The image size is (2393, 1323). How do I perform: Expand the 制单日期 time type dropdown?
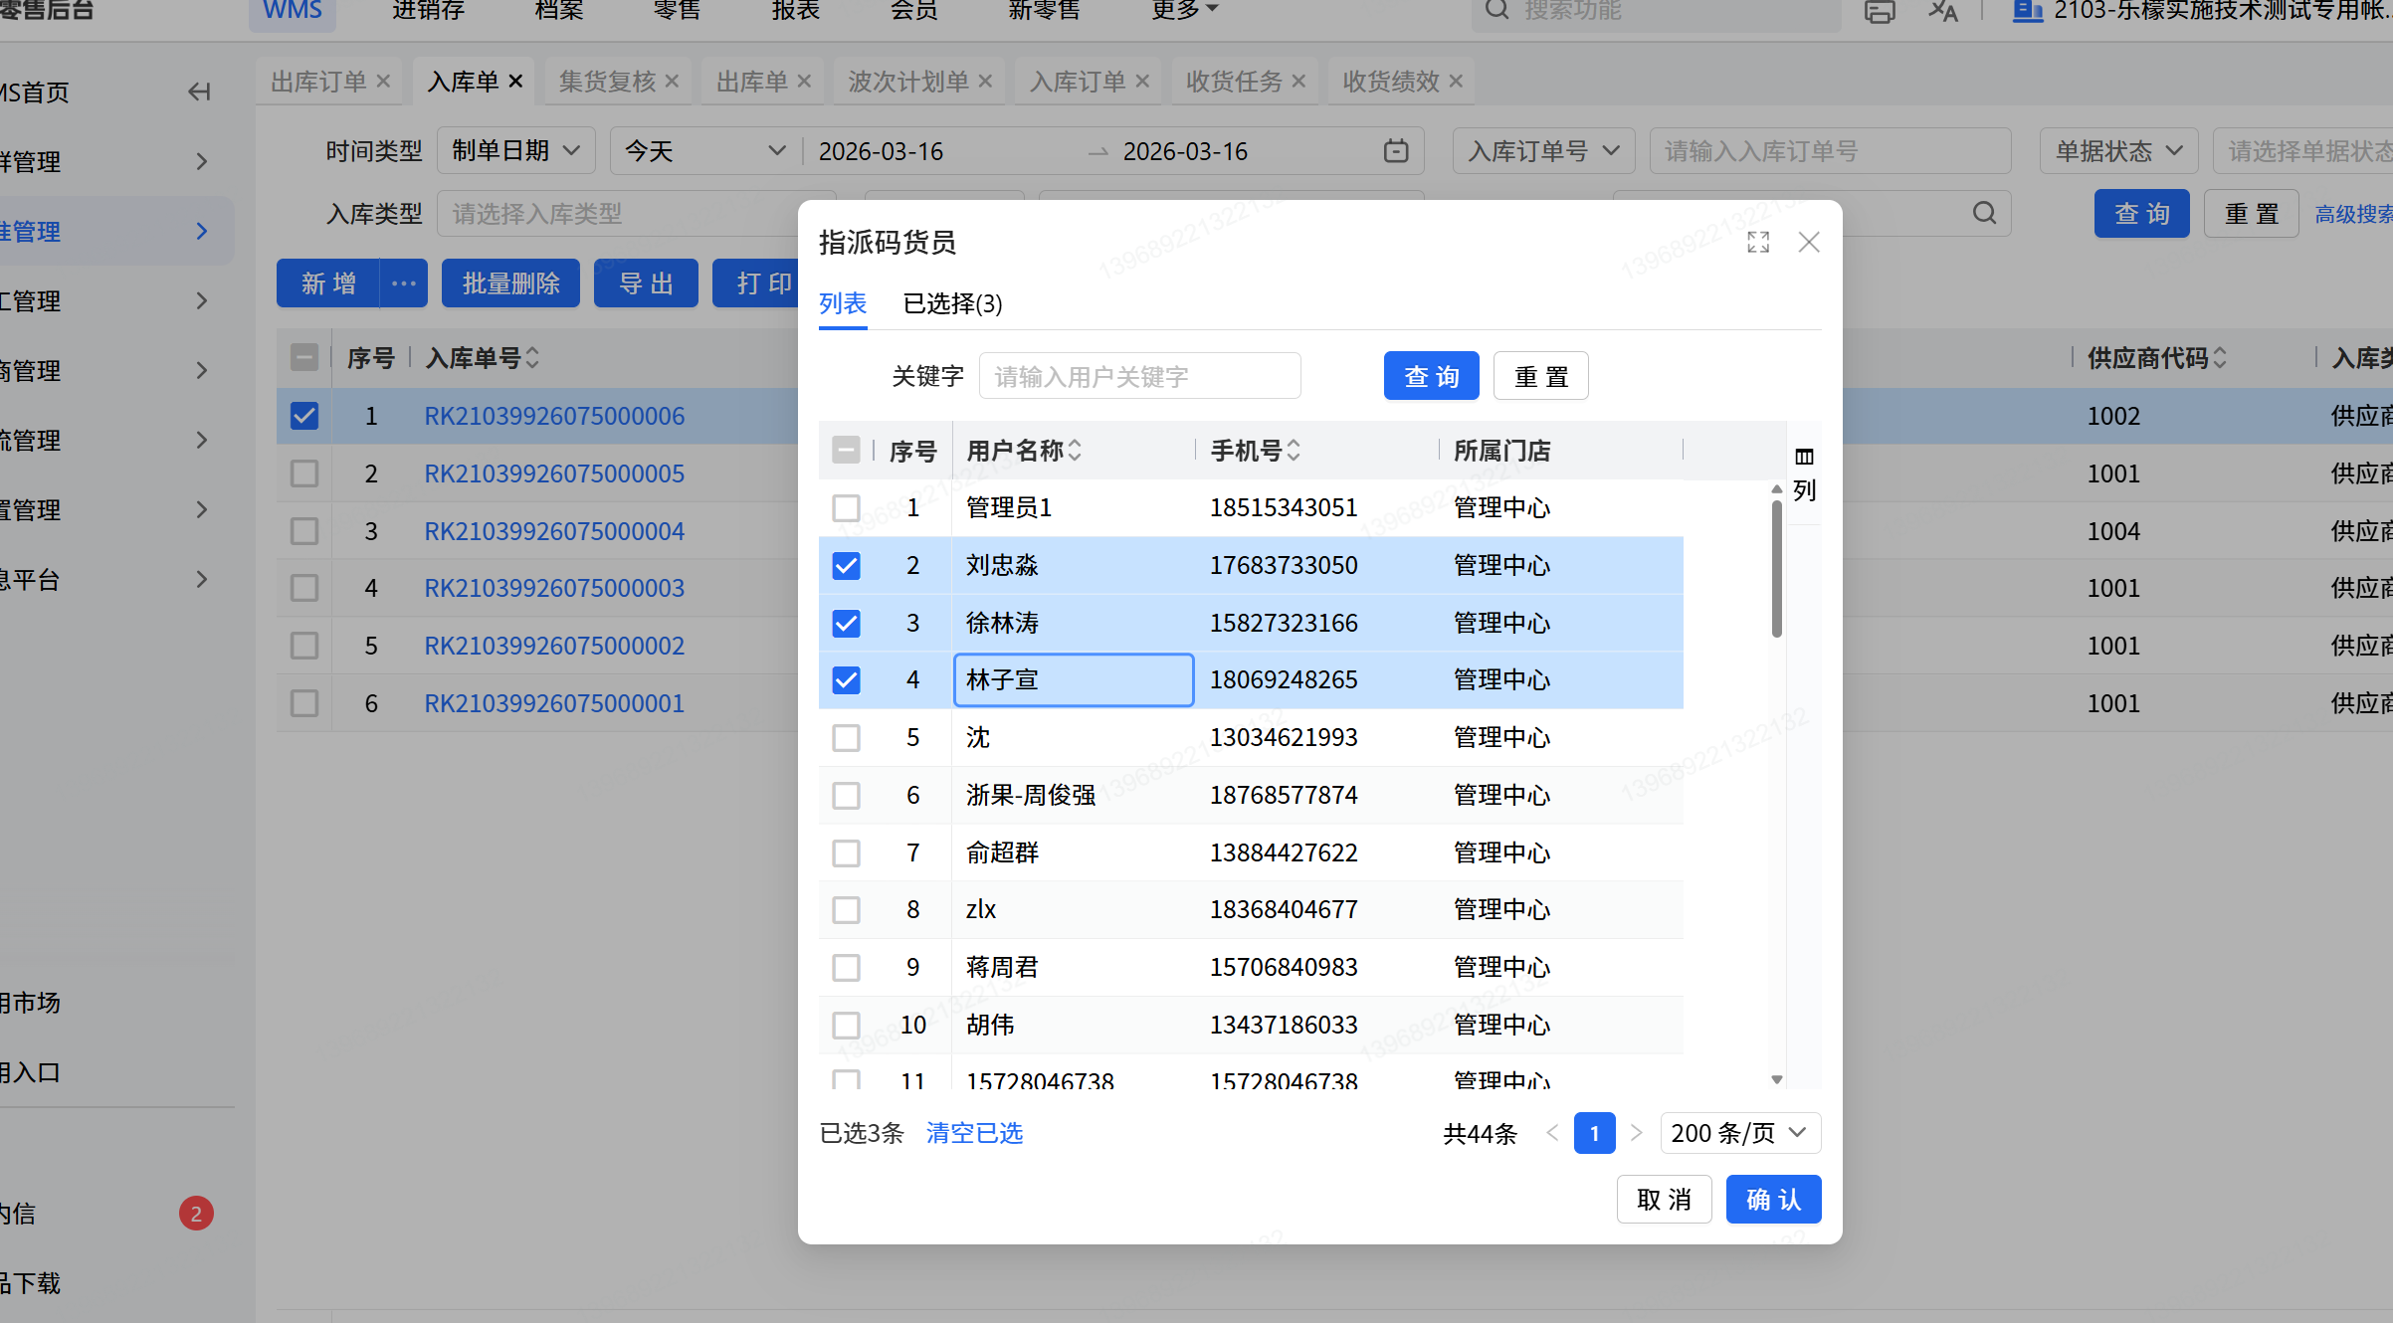point(515,151)
